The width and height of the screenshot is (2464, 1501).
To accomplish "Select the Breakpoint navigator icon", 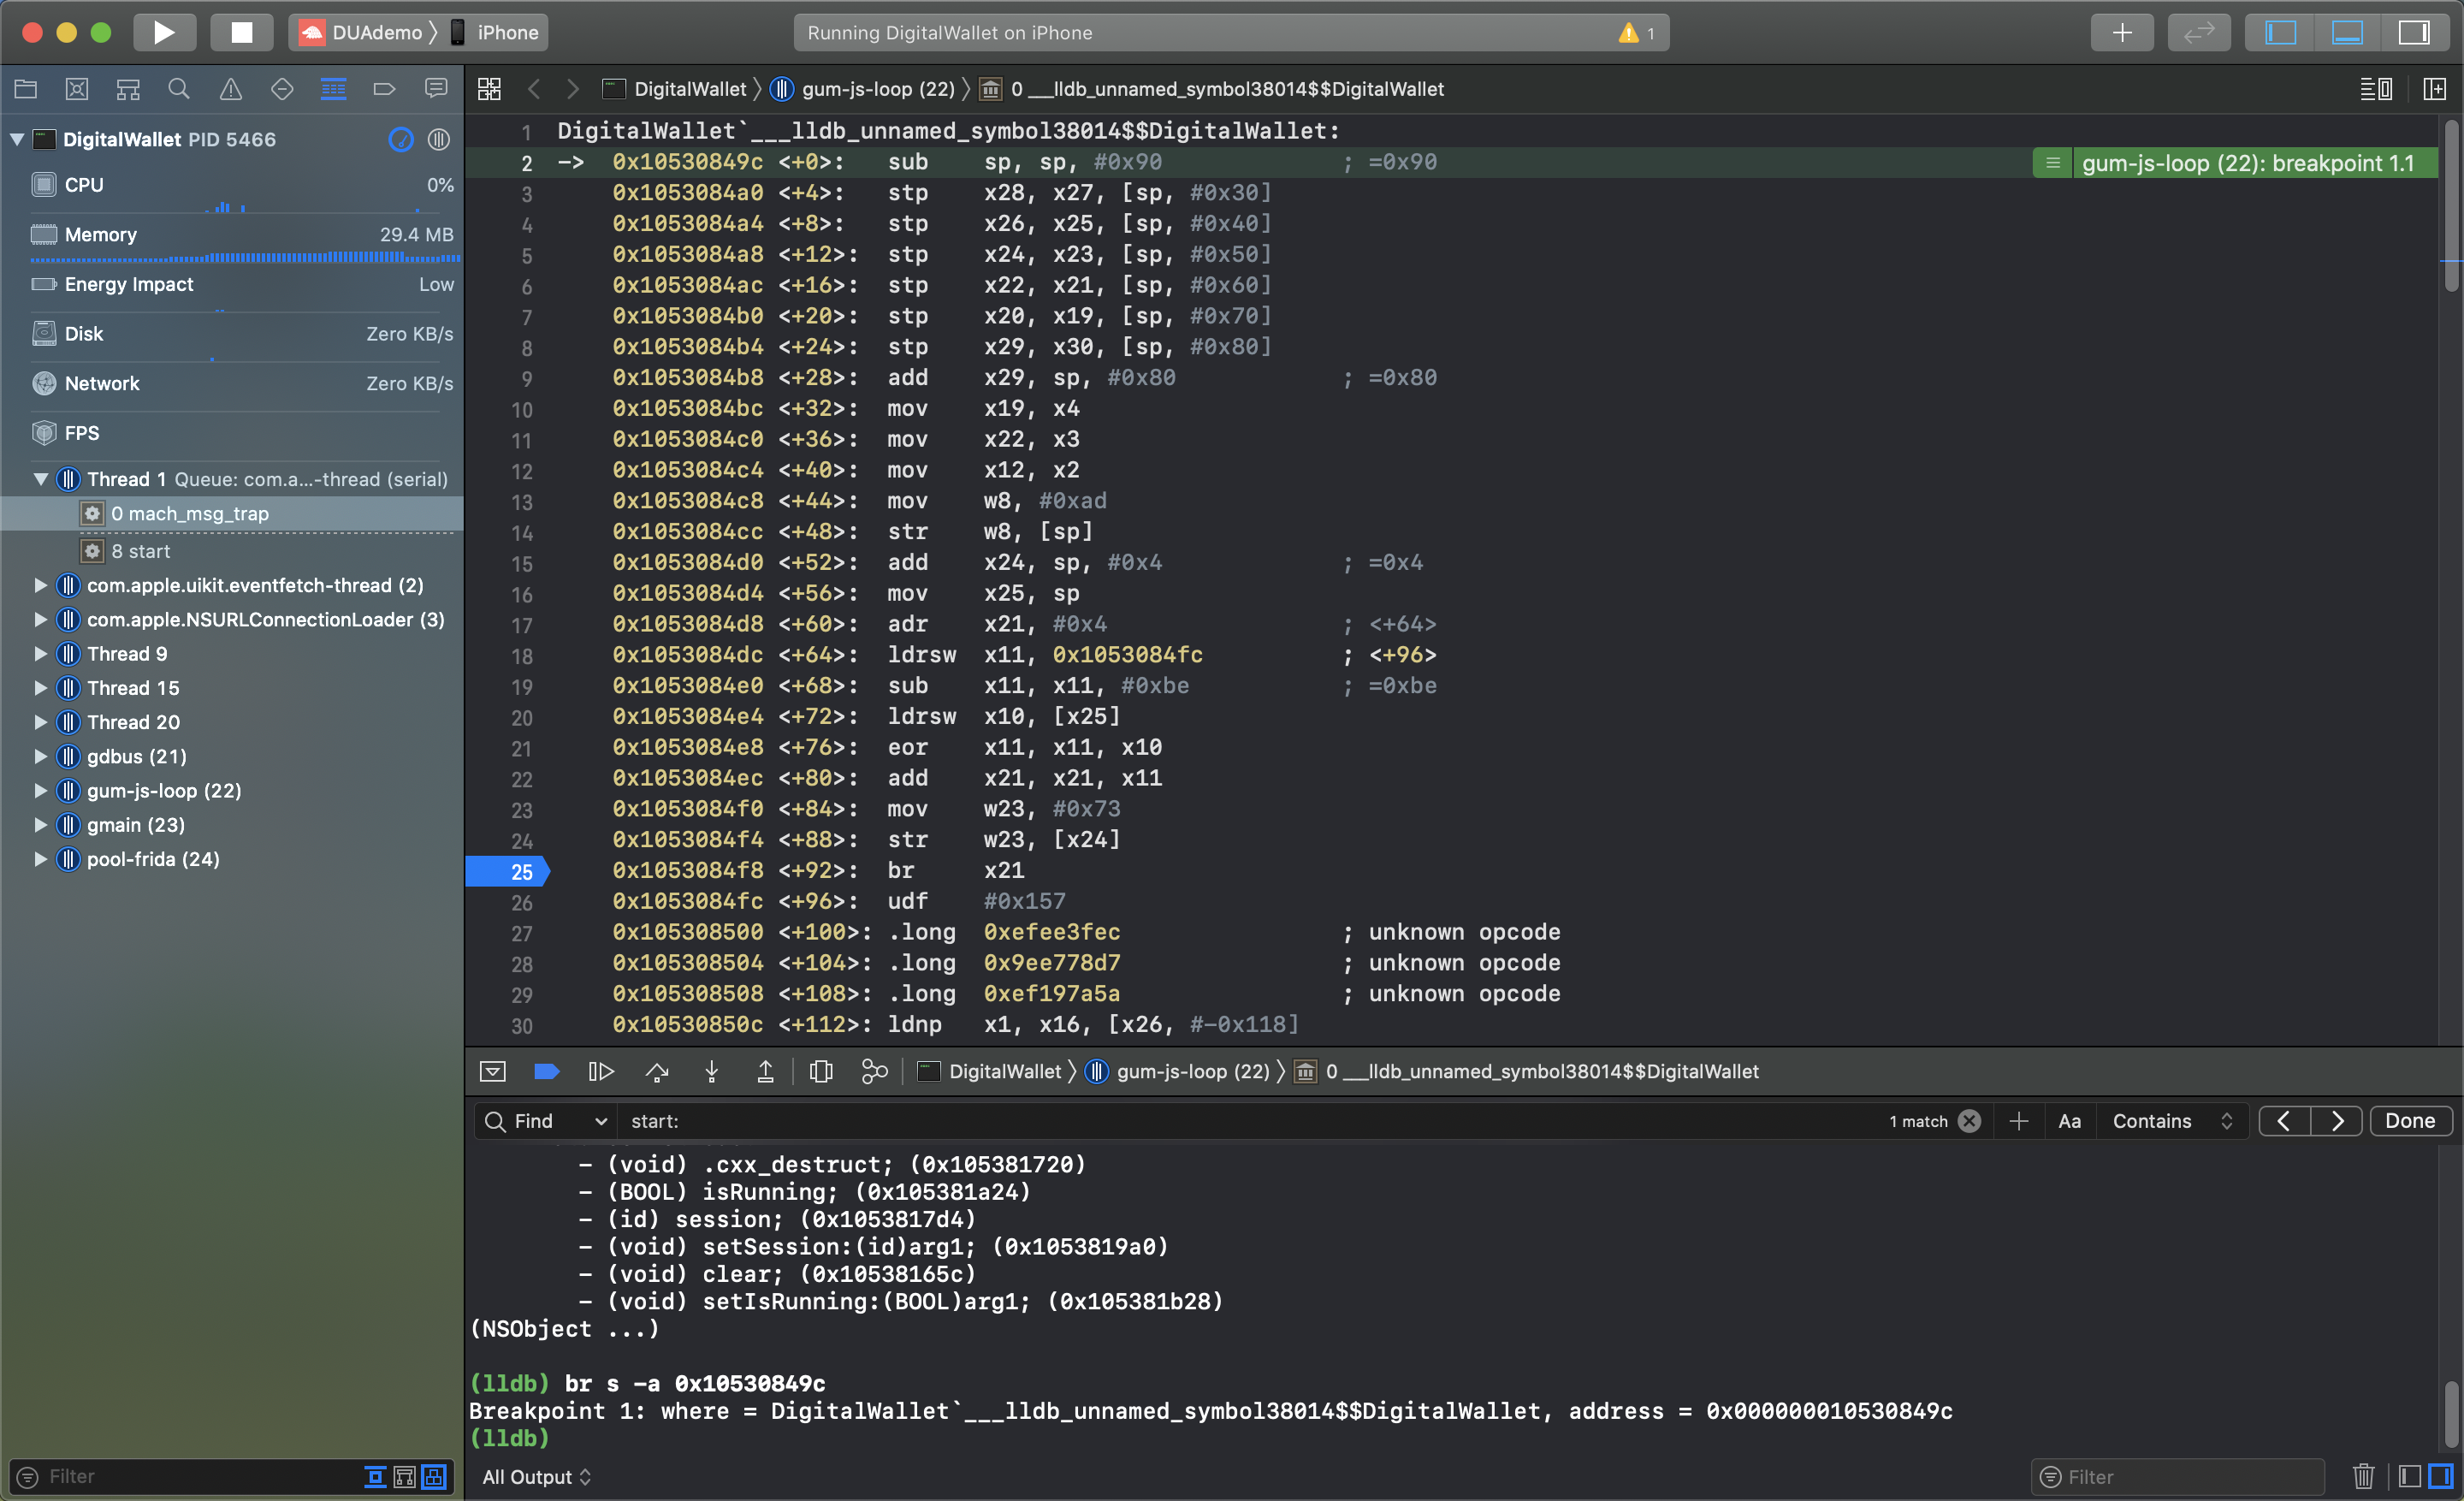I will point(384,89).
